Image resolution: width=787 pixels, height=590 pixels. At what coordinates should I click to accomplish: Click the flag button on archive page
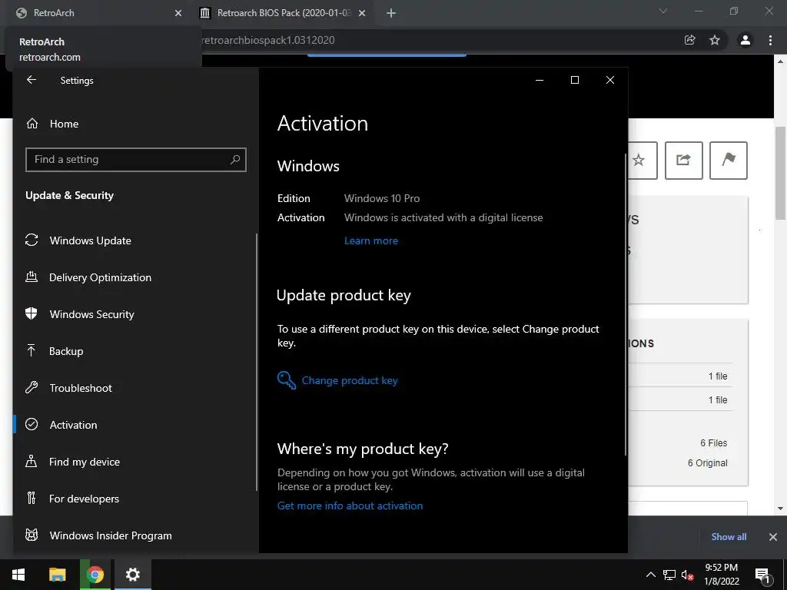[x=729, y=161]
